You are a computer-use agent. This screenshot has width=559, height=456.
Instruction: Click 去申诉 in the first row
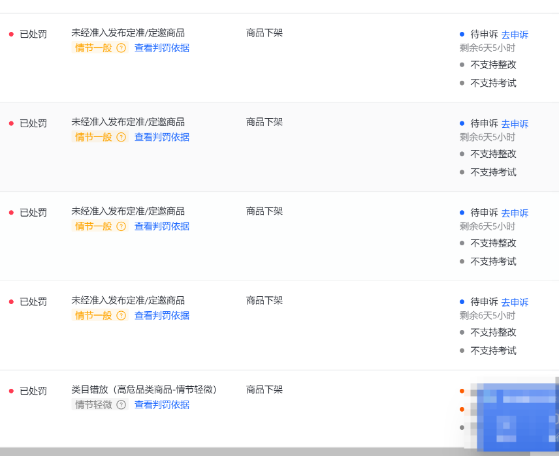click(x=515, y=35)
